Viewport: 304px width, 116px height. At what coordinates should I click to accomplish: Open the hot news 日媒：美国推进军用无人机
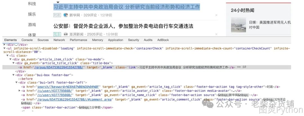[x=270, y=25]
